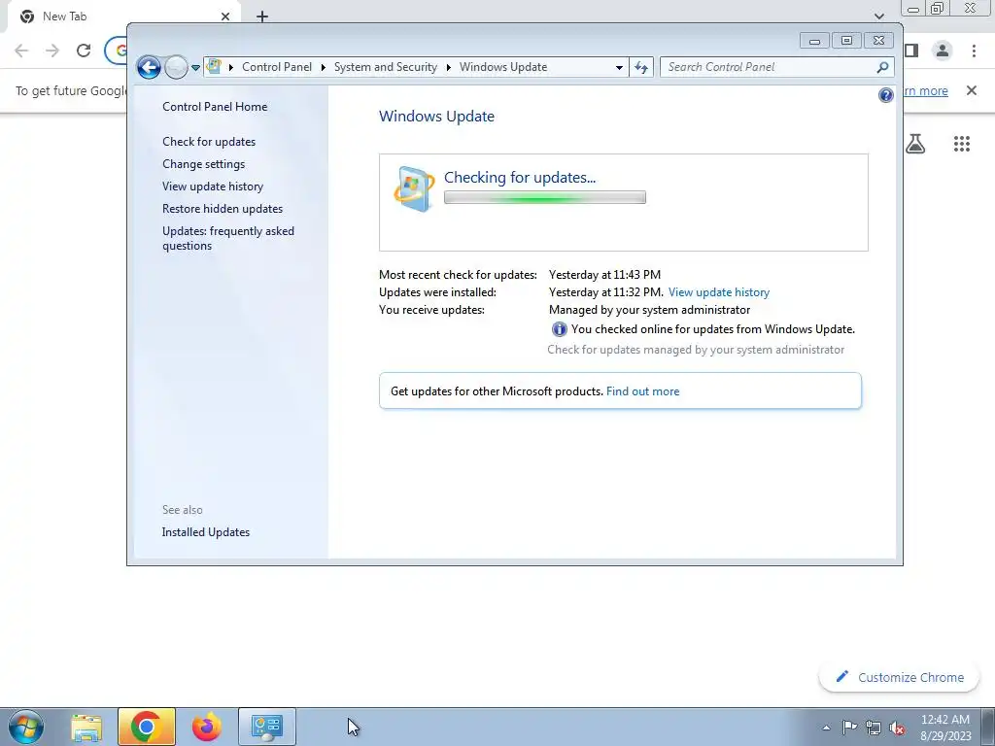The height and width of the screenshot is (746, 995).
Task: Select System and Security breadcrumb
Action: tap(385, 67)
